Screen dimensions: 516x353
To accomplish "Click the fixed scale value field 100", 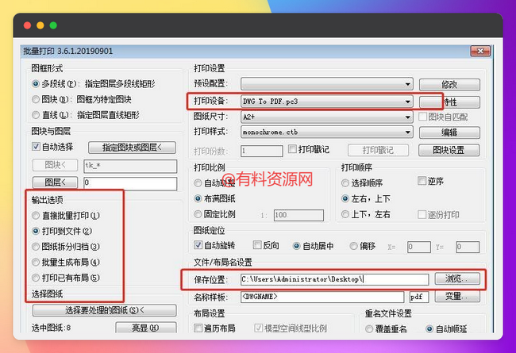I will pos(298,215).
